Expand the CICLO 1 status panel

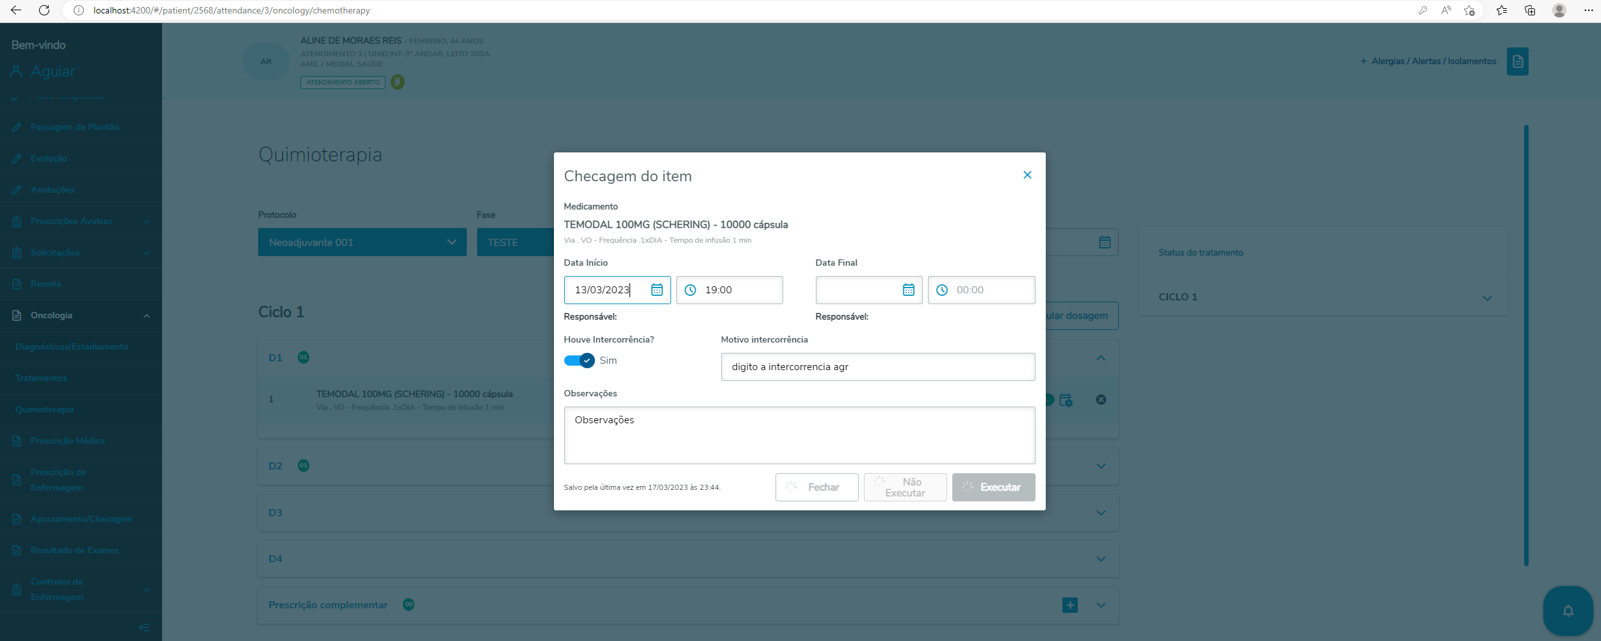(1487, 298)
